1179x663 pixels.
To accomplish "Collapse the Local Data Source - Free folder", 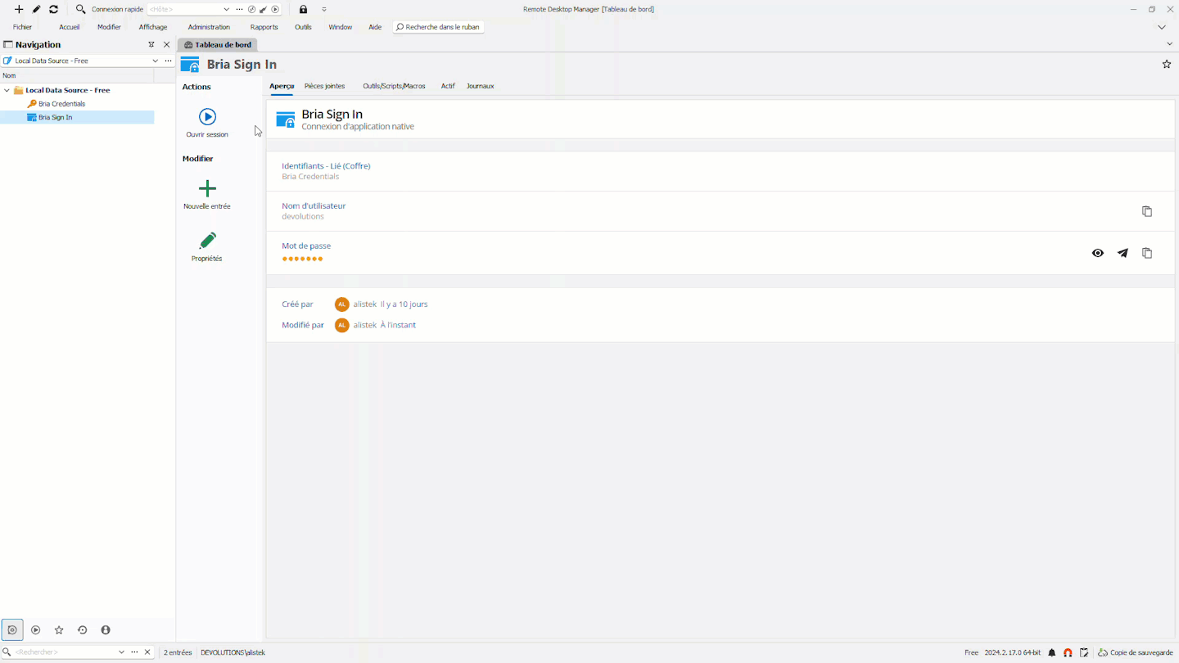I will click(7, 90).
